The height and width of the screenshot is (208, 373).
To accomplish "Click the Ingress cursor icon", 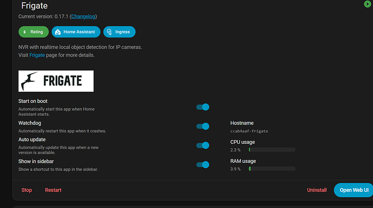I will [109, 32].
